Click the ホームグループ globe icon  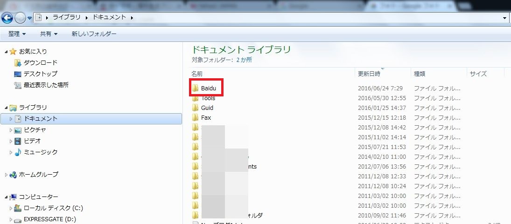coord(13,175)
